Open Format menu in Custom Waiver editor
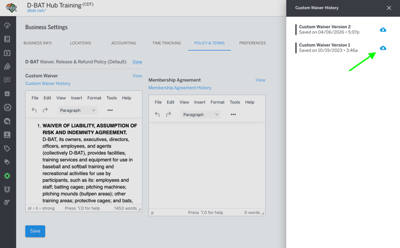This screenshot has width=400, height=248. 94,98
